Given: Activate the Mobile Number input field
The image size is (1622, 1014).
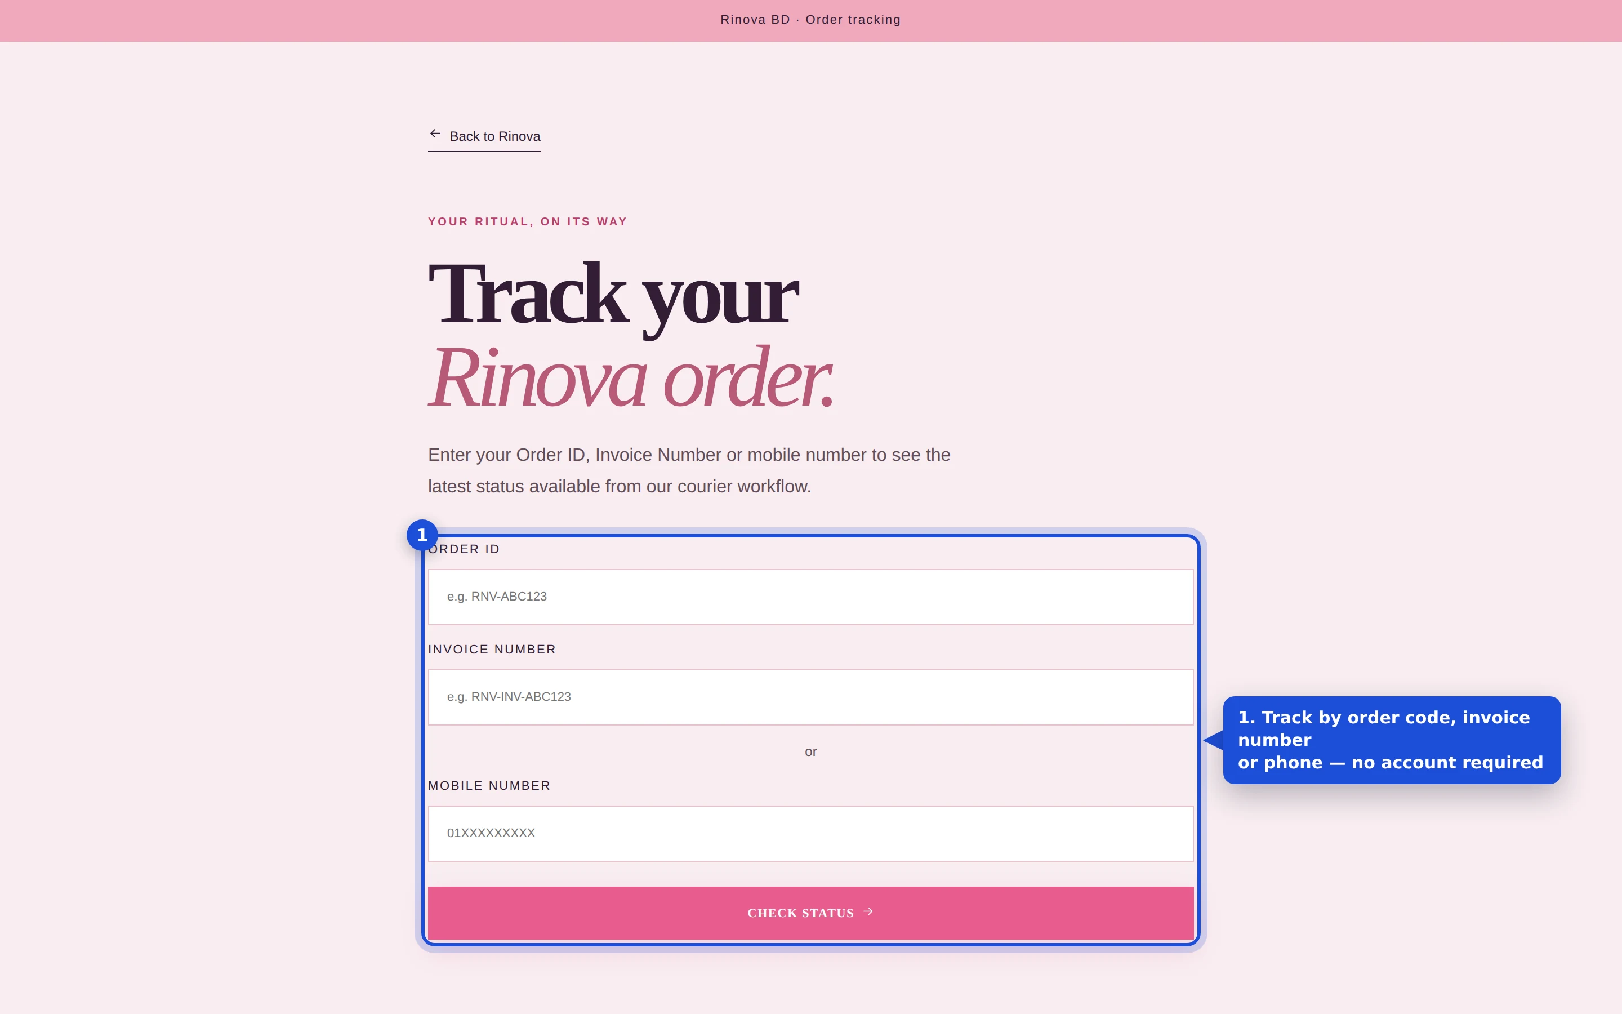Looking at the screenshot, I should (810, 833).
